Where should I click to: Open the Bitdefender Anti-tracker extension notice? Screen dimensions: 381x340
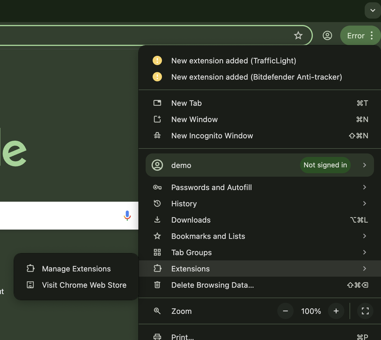coord(260,77)
